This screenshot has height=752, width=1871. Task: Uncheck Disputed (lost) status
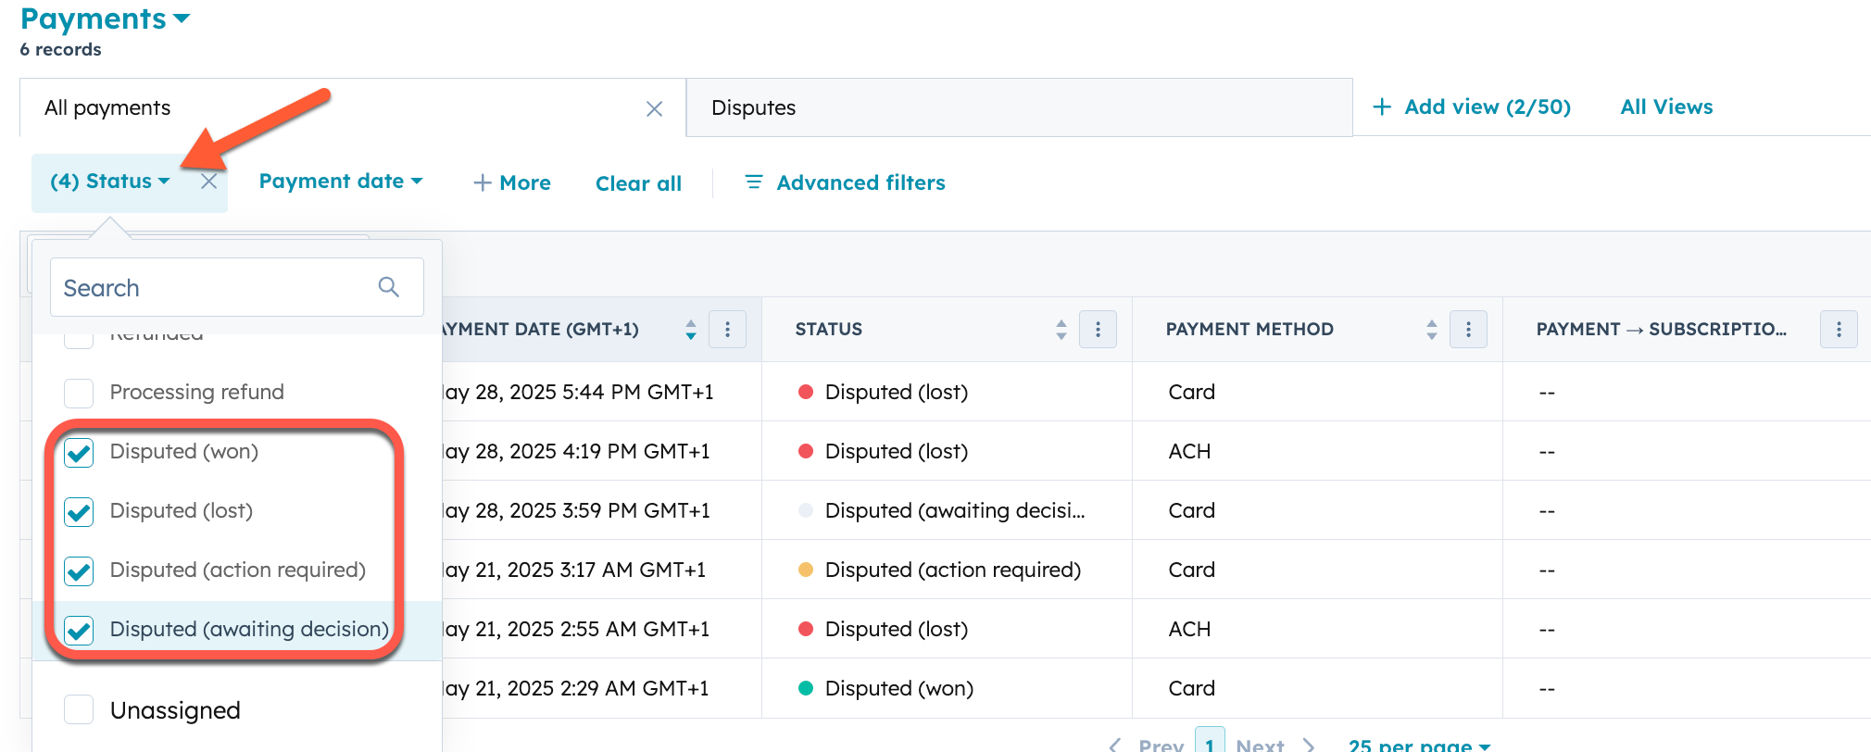coord(79,511)
